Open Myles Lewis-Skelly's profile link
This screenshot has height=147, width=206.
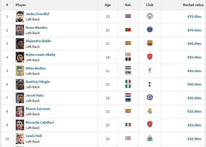coord(40,54)
